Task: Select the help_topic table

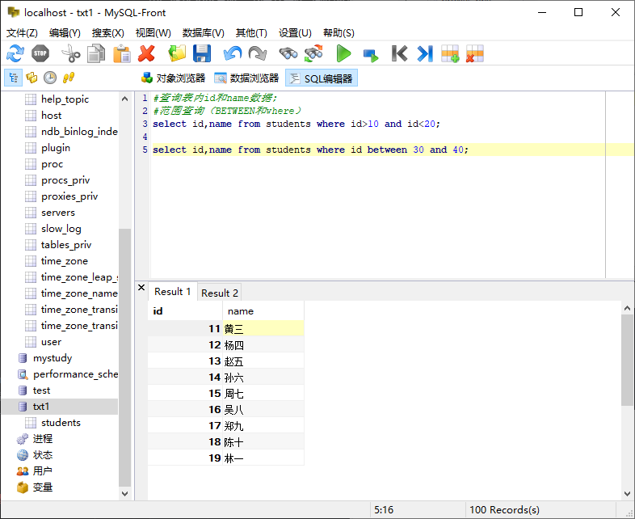Action: coord(65,99)
